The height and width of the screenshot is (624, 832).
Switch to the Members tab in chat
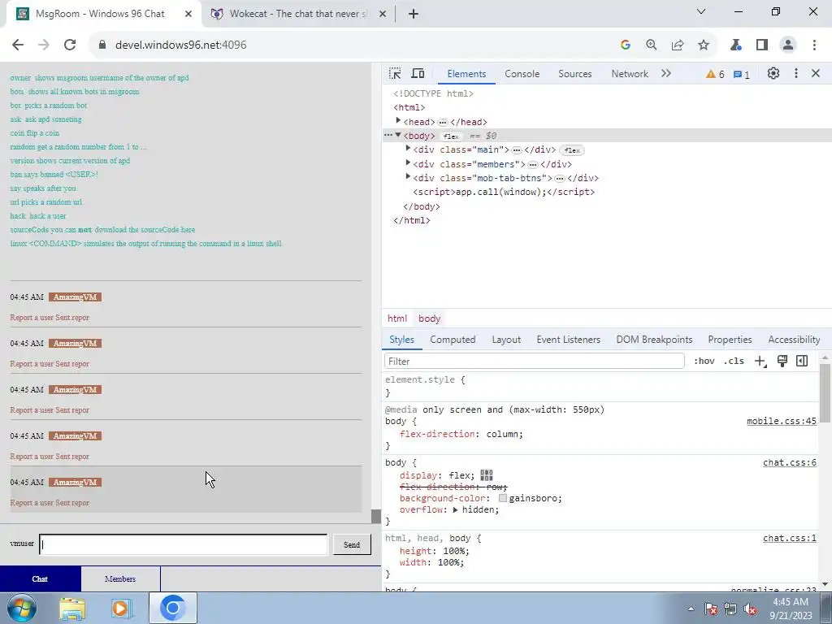point(120,578)
